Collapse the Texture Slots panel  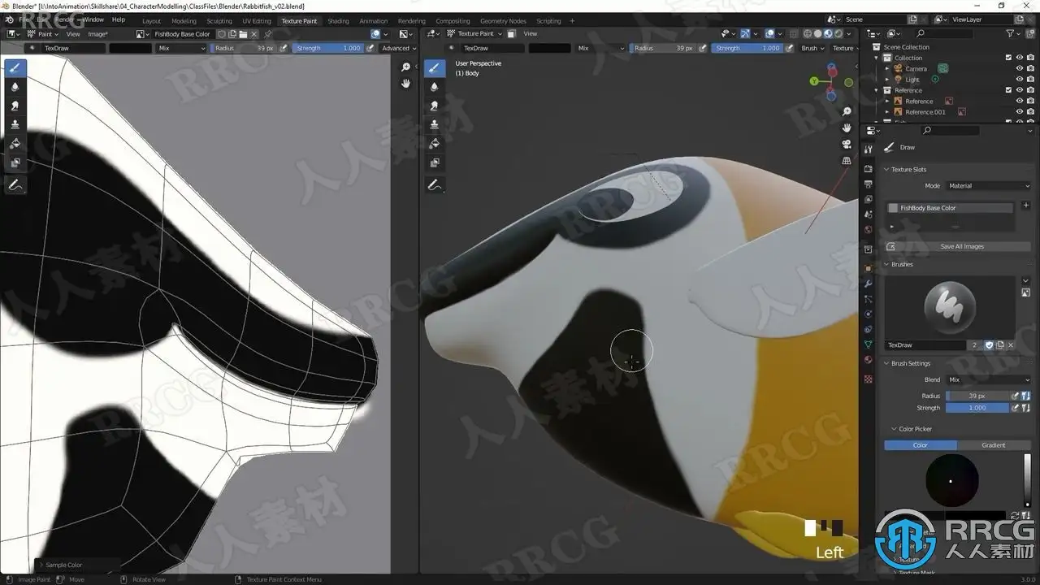(x=886, y=170)
